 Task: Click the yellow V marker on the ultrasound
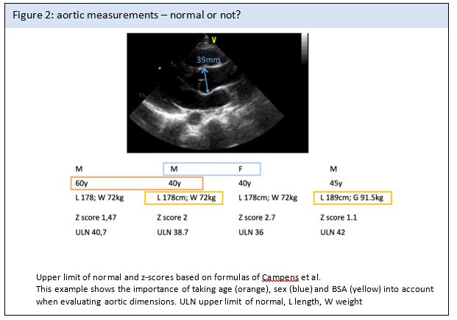point(214,39)
